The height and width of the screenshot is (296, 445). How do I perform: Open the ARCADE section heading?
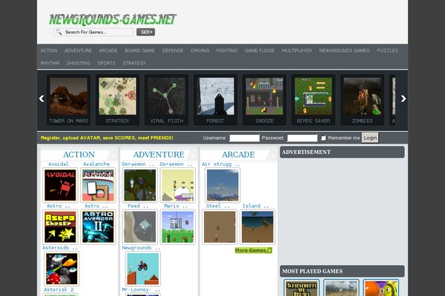click(x=238, y=155)
